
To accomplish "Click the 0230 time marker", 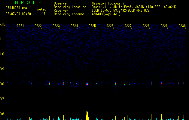I will tap(182, 26).
